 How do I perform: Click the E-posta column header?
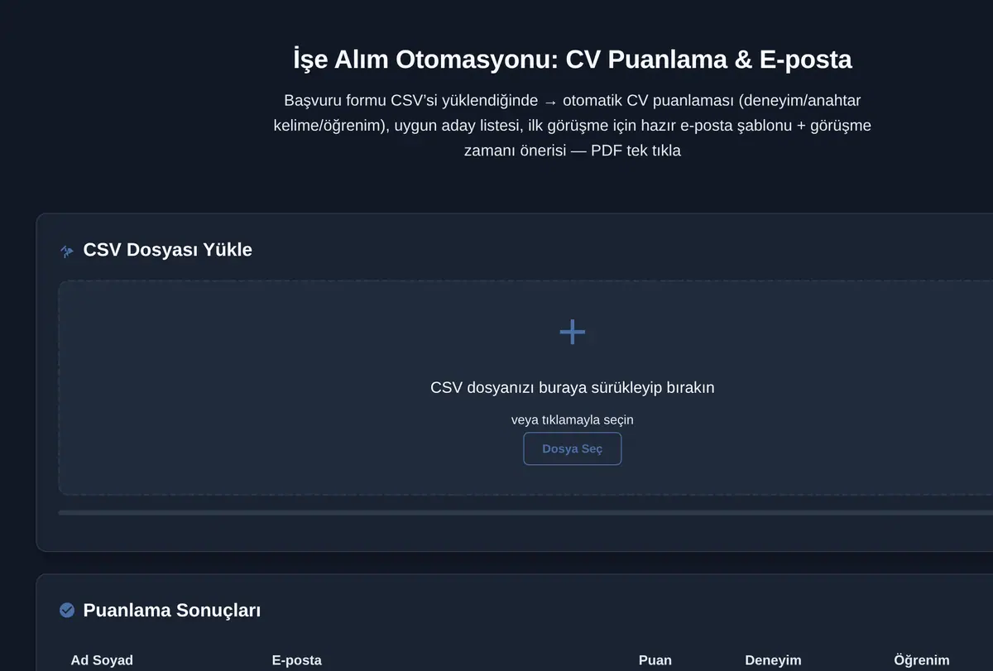296,660
